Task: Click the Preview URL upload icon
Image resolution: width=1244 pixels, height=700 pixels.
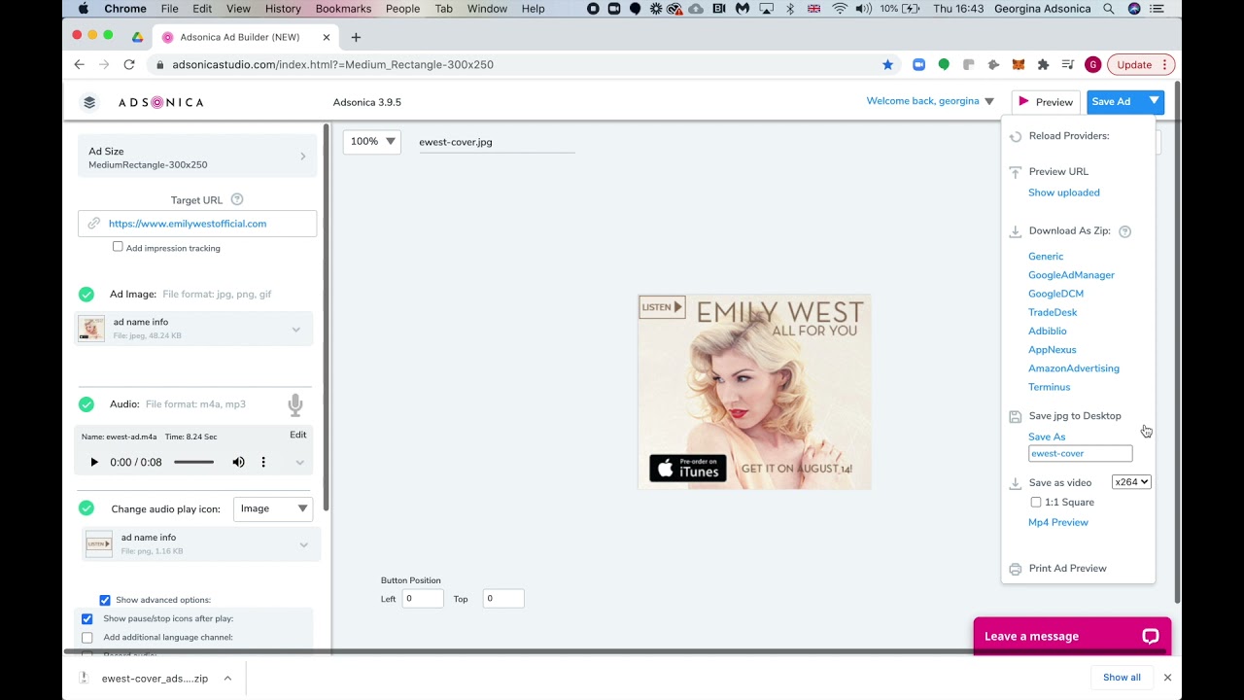Action: point(1016,172)
